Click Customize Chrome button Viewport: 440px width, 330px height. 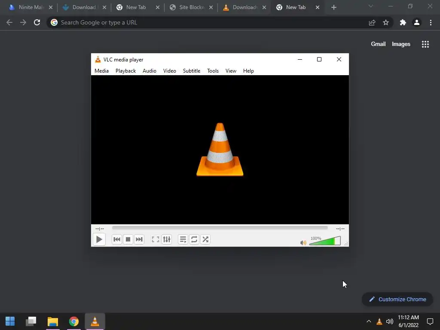[397, 299]
